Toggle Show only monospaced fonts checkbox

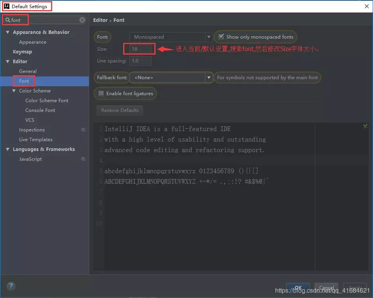[x=221, y=37]
